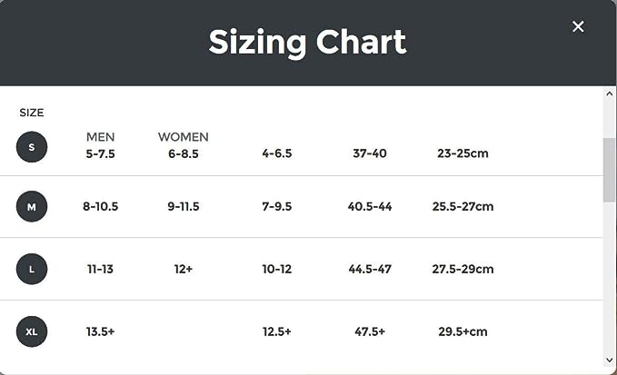617x375 pixels.
Task: Select the 7-9.5 cell in row M
Action: pos(276,207)
